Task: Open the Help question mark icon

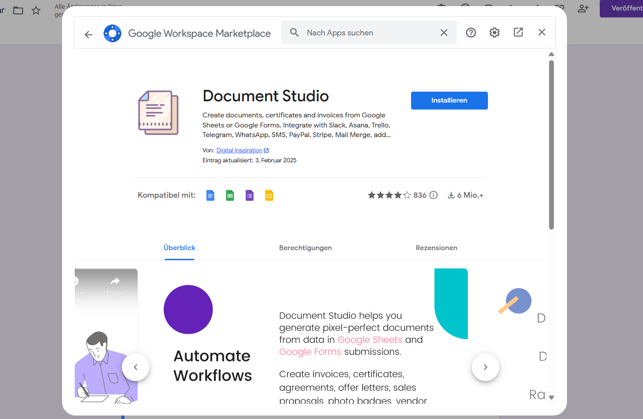Action: [x=470, y=33]
